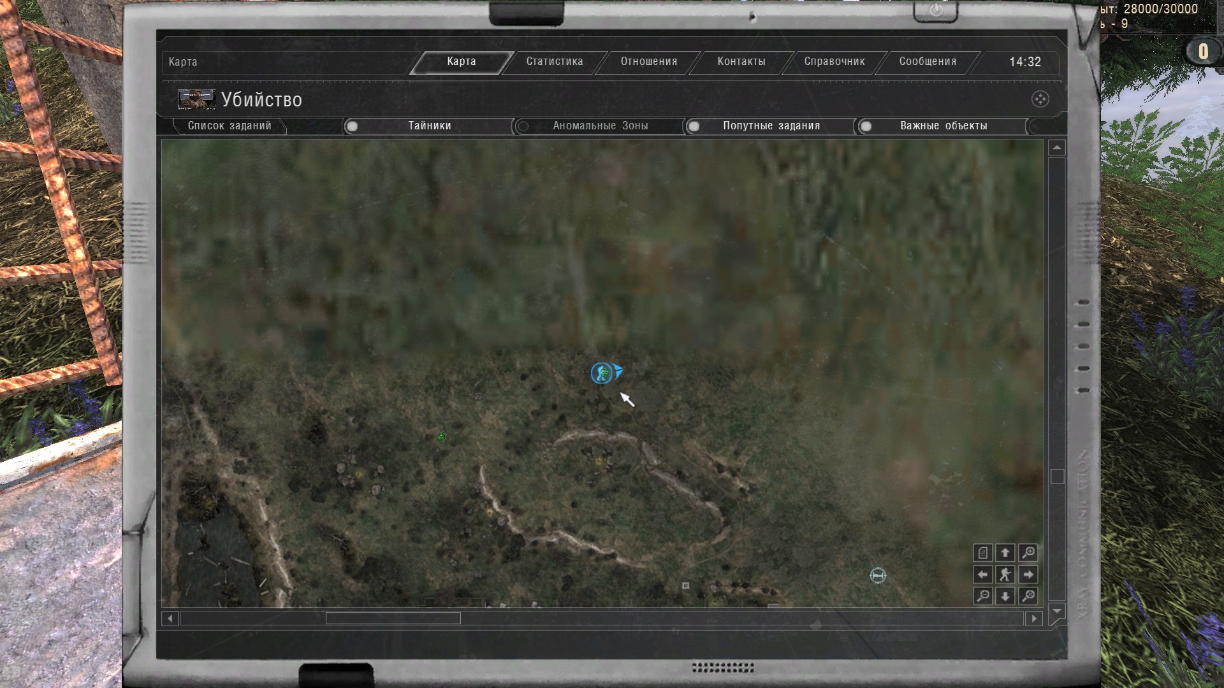The width and height of the screenshot is (1224, 688).
Task: Click the blue player direction arrow on the map
Action: click(x=618, y=371)
